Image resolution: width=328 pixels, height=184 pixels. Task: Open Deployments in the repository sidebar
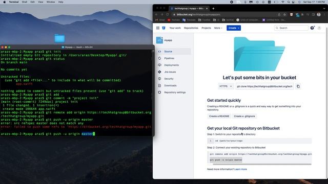[x=174, y=65]
